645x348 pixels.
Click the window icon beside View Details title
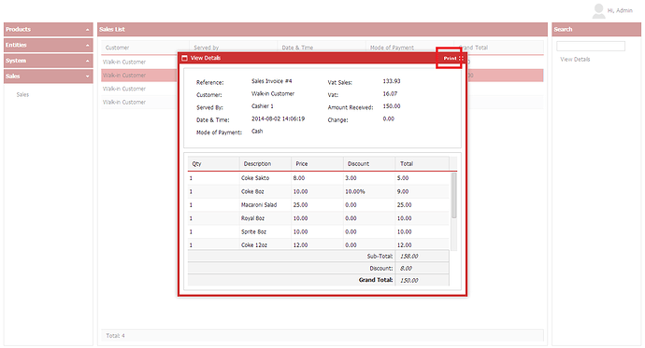pos(184,58)
